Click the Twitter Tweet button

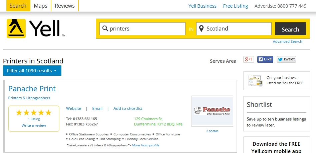[286, 59]
